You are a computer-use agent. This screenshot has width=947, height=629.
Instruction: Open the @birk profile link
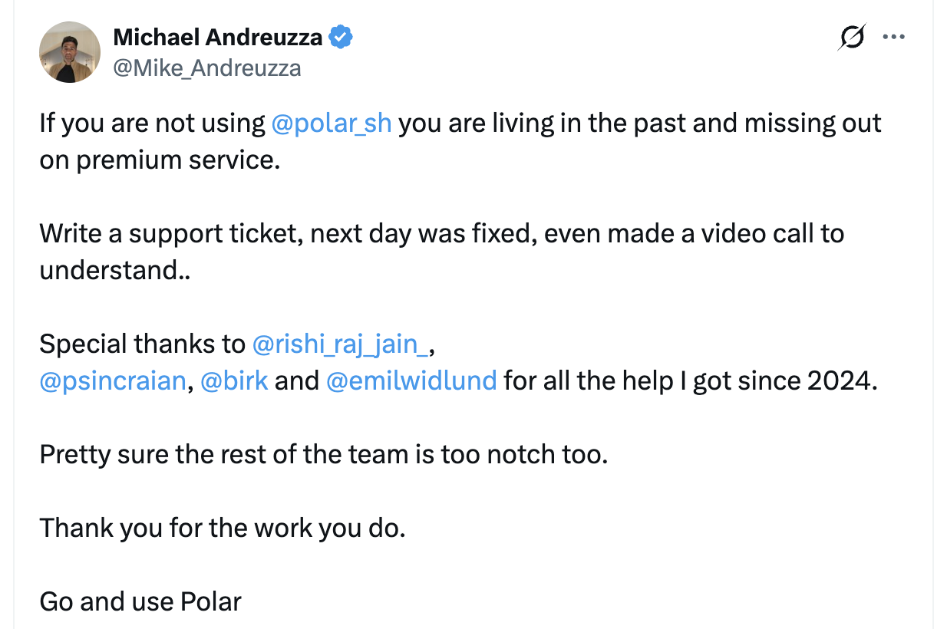[235, 380]
